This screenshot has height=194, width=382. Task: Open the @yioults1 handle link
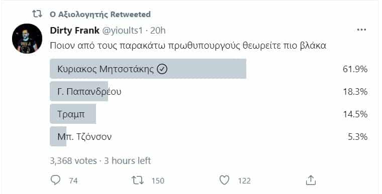(122, 31)
